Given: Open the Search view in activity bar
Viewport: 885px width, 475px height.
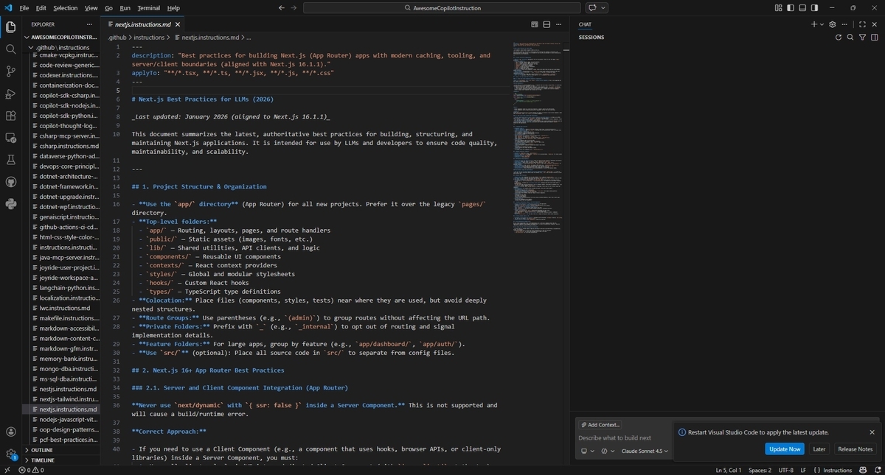Looking at the screenshot, I should (10, 49).
